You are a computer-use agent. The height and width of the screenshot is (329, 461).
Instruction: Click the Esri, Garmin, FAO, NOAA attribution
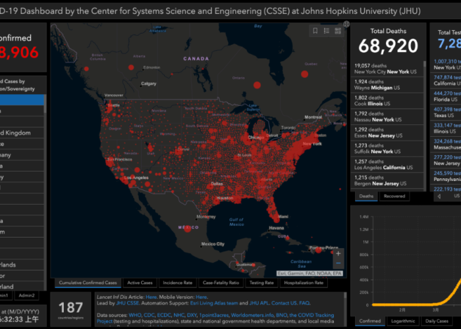pyautogui.click(x=310, y=274)
